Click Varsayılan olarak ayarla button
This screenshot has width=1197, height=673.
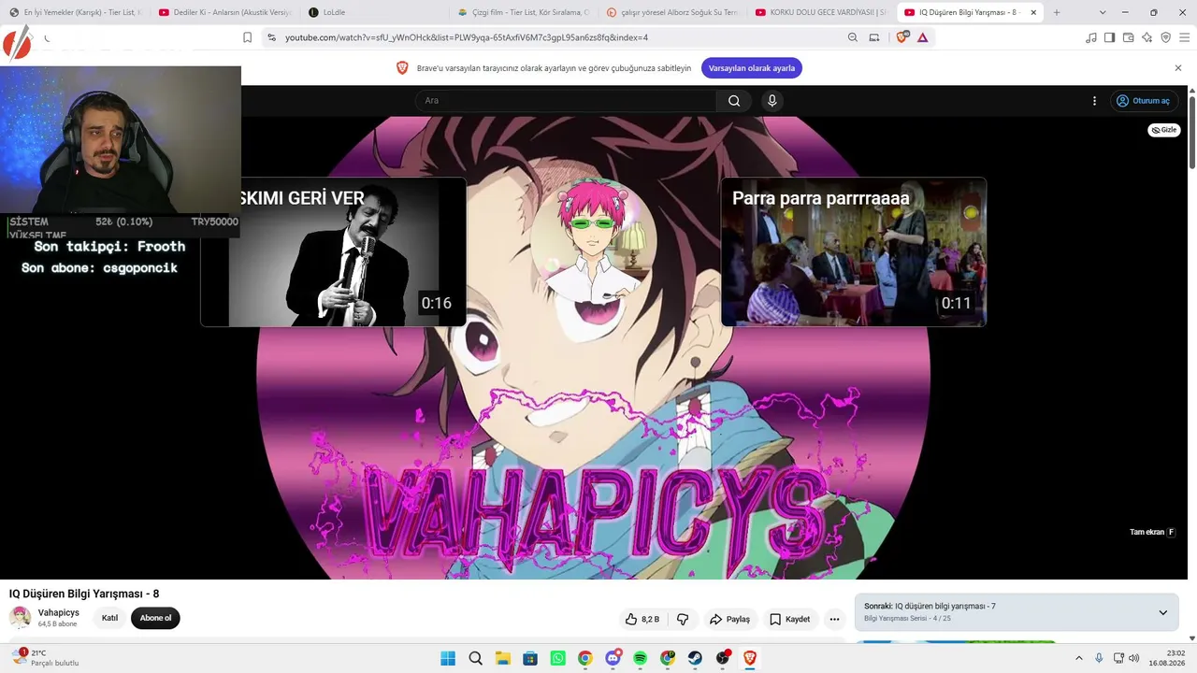751,68
